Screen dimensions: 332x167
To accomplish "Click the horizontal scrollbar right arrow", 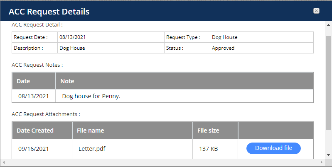I will click(x=322, y=162).
